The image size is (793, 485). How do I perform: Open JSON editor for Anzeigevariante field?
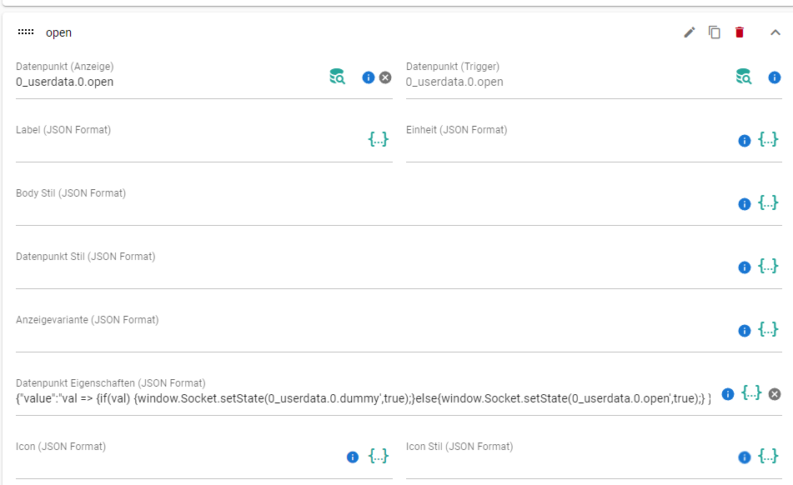769,329
